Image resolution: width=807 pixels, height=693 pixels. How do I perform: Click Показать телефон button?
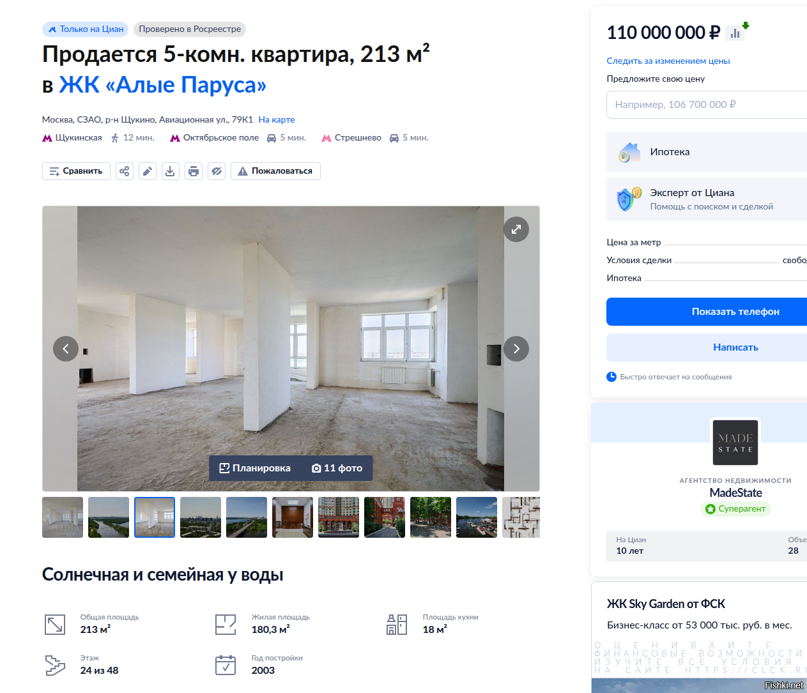[x=707, y=312]
